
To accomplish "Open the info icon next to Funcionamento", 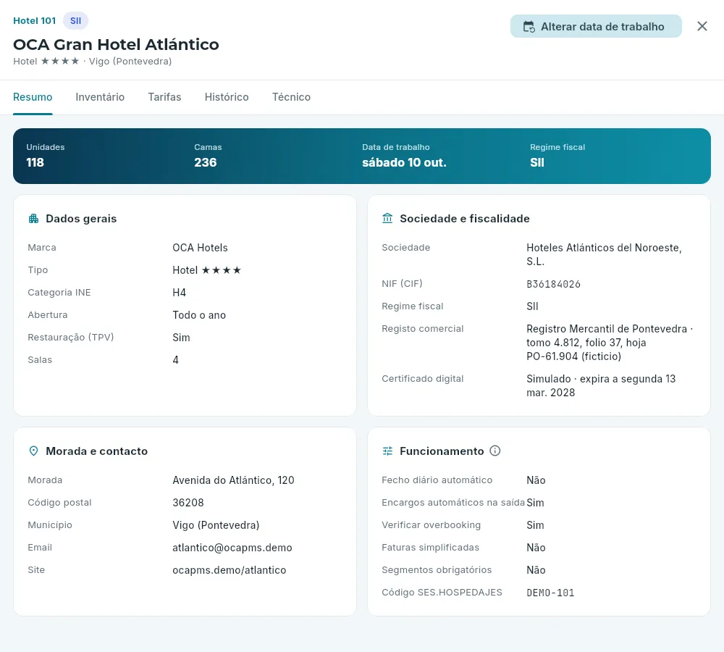I will (x=495, y=451).
